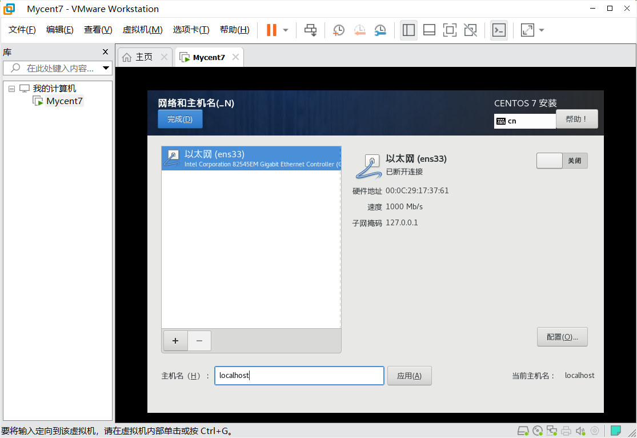637x438 pixels.
Task: Click the 应用 button next to hostname
Action: (x=409, y=376)
